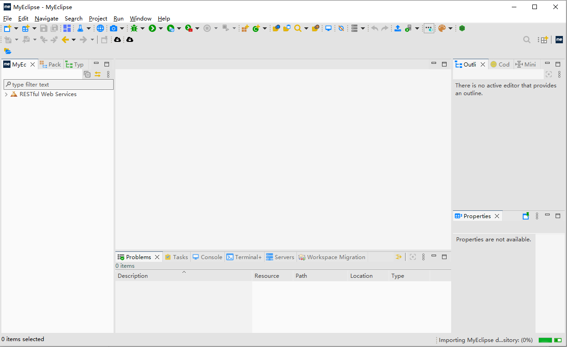The image size is (567, 347).
Task: Click the type filter text field
Action: coord(58,85)
